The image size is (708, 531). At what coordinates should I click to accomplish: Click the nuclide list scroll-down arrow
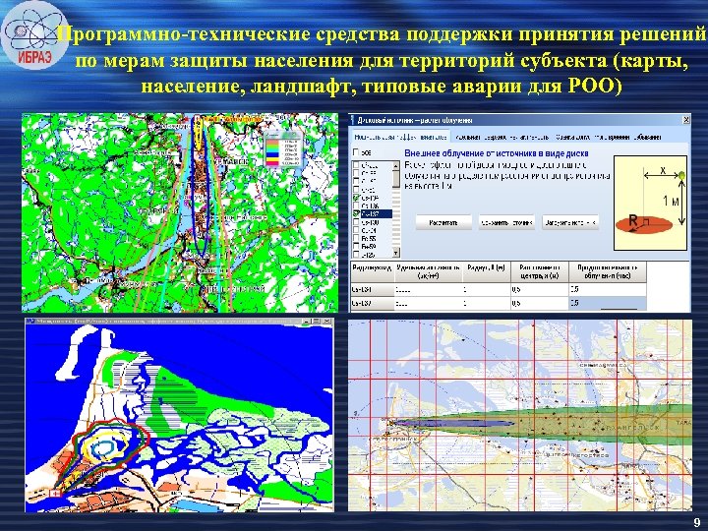(x=396, y=253)
